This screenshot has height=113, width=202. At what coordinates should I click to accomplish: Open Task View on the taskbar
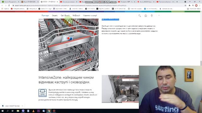pyautogui.click(x=13, y=111)
